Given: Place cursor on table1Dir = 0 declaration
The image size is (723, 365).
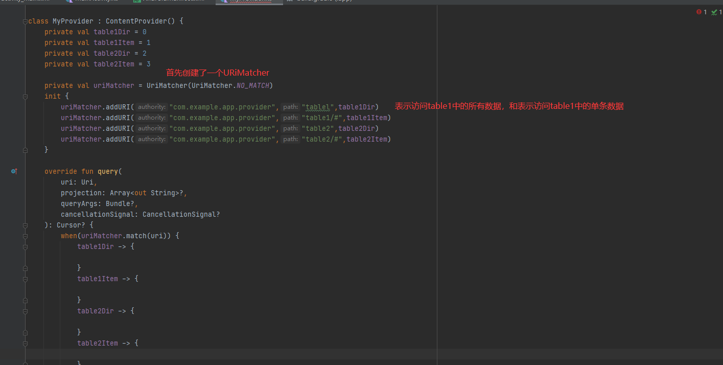Looking at the screenshot, I should [120, 32].
